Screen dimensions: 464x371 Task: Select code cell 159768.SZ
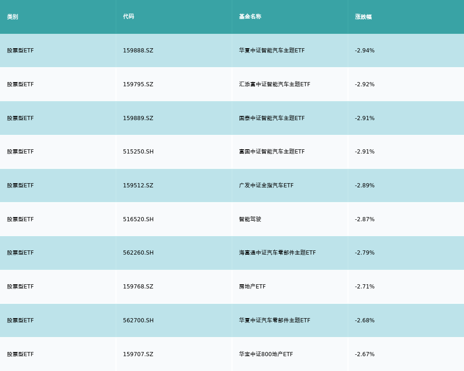(138, 287)
